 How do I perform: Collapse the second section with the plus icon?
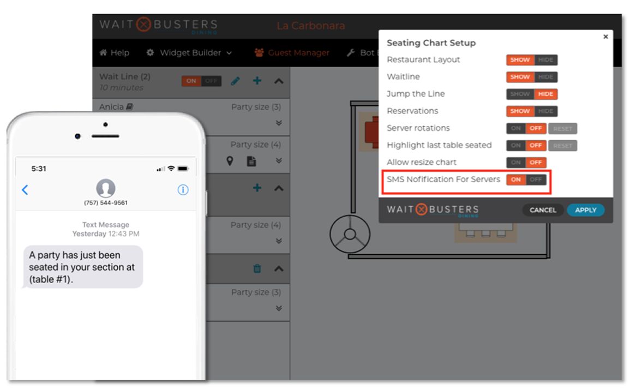(x=279, y=188)
